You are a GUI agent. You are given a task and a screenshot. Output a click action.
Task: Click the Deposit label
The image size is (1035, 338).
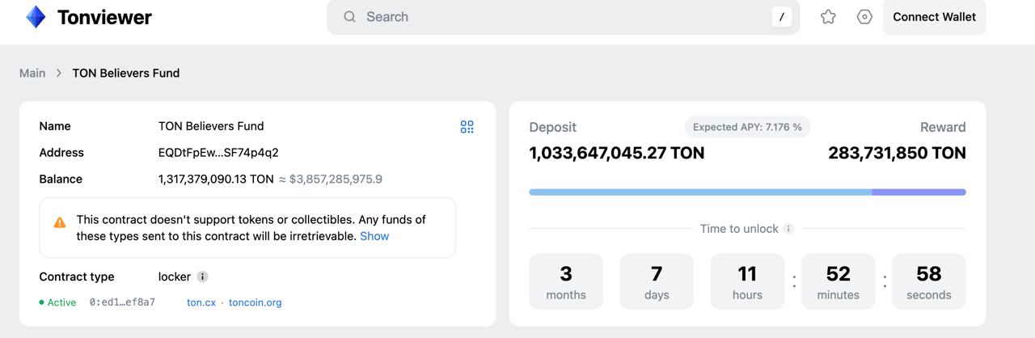tap(553, 127)
